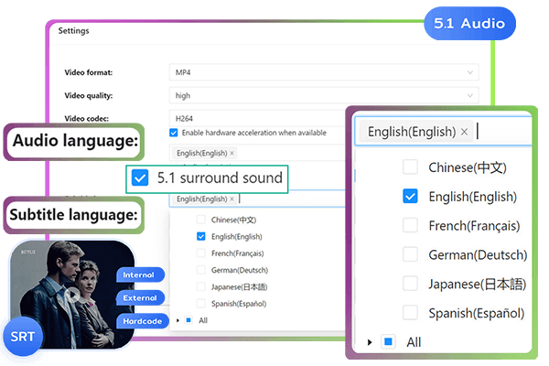549x366 pixels.
Task: Select the Internal subtitle option
Action: pyautogui.click(x=140, y=274)
